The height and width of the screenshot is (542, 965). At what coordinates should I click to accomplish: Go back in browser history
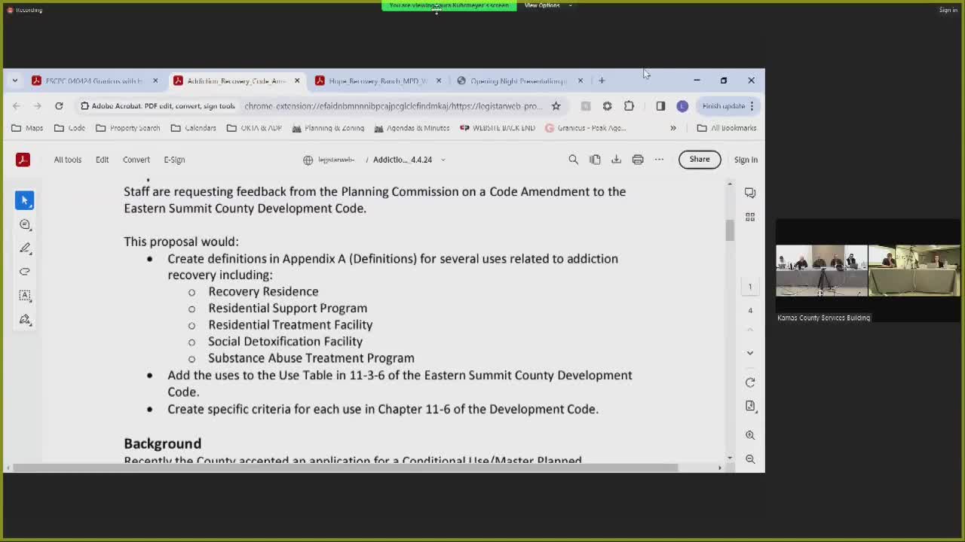click(17, 106)
